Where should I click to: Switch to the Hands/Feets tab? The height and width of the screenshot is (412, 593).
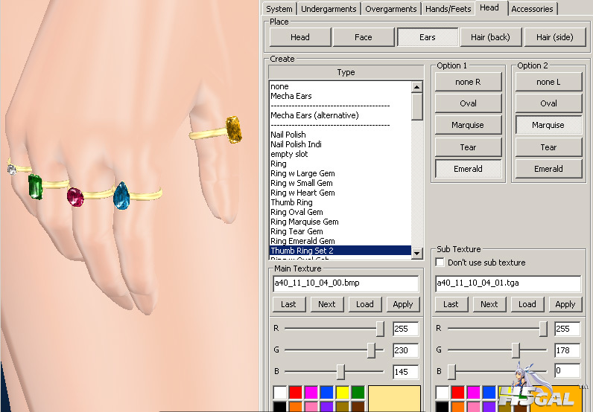[x=448, y=9]
